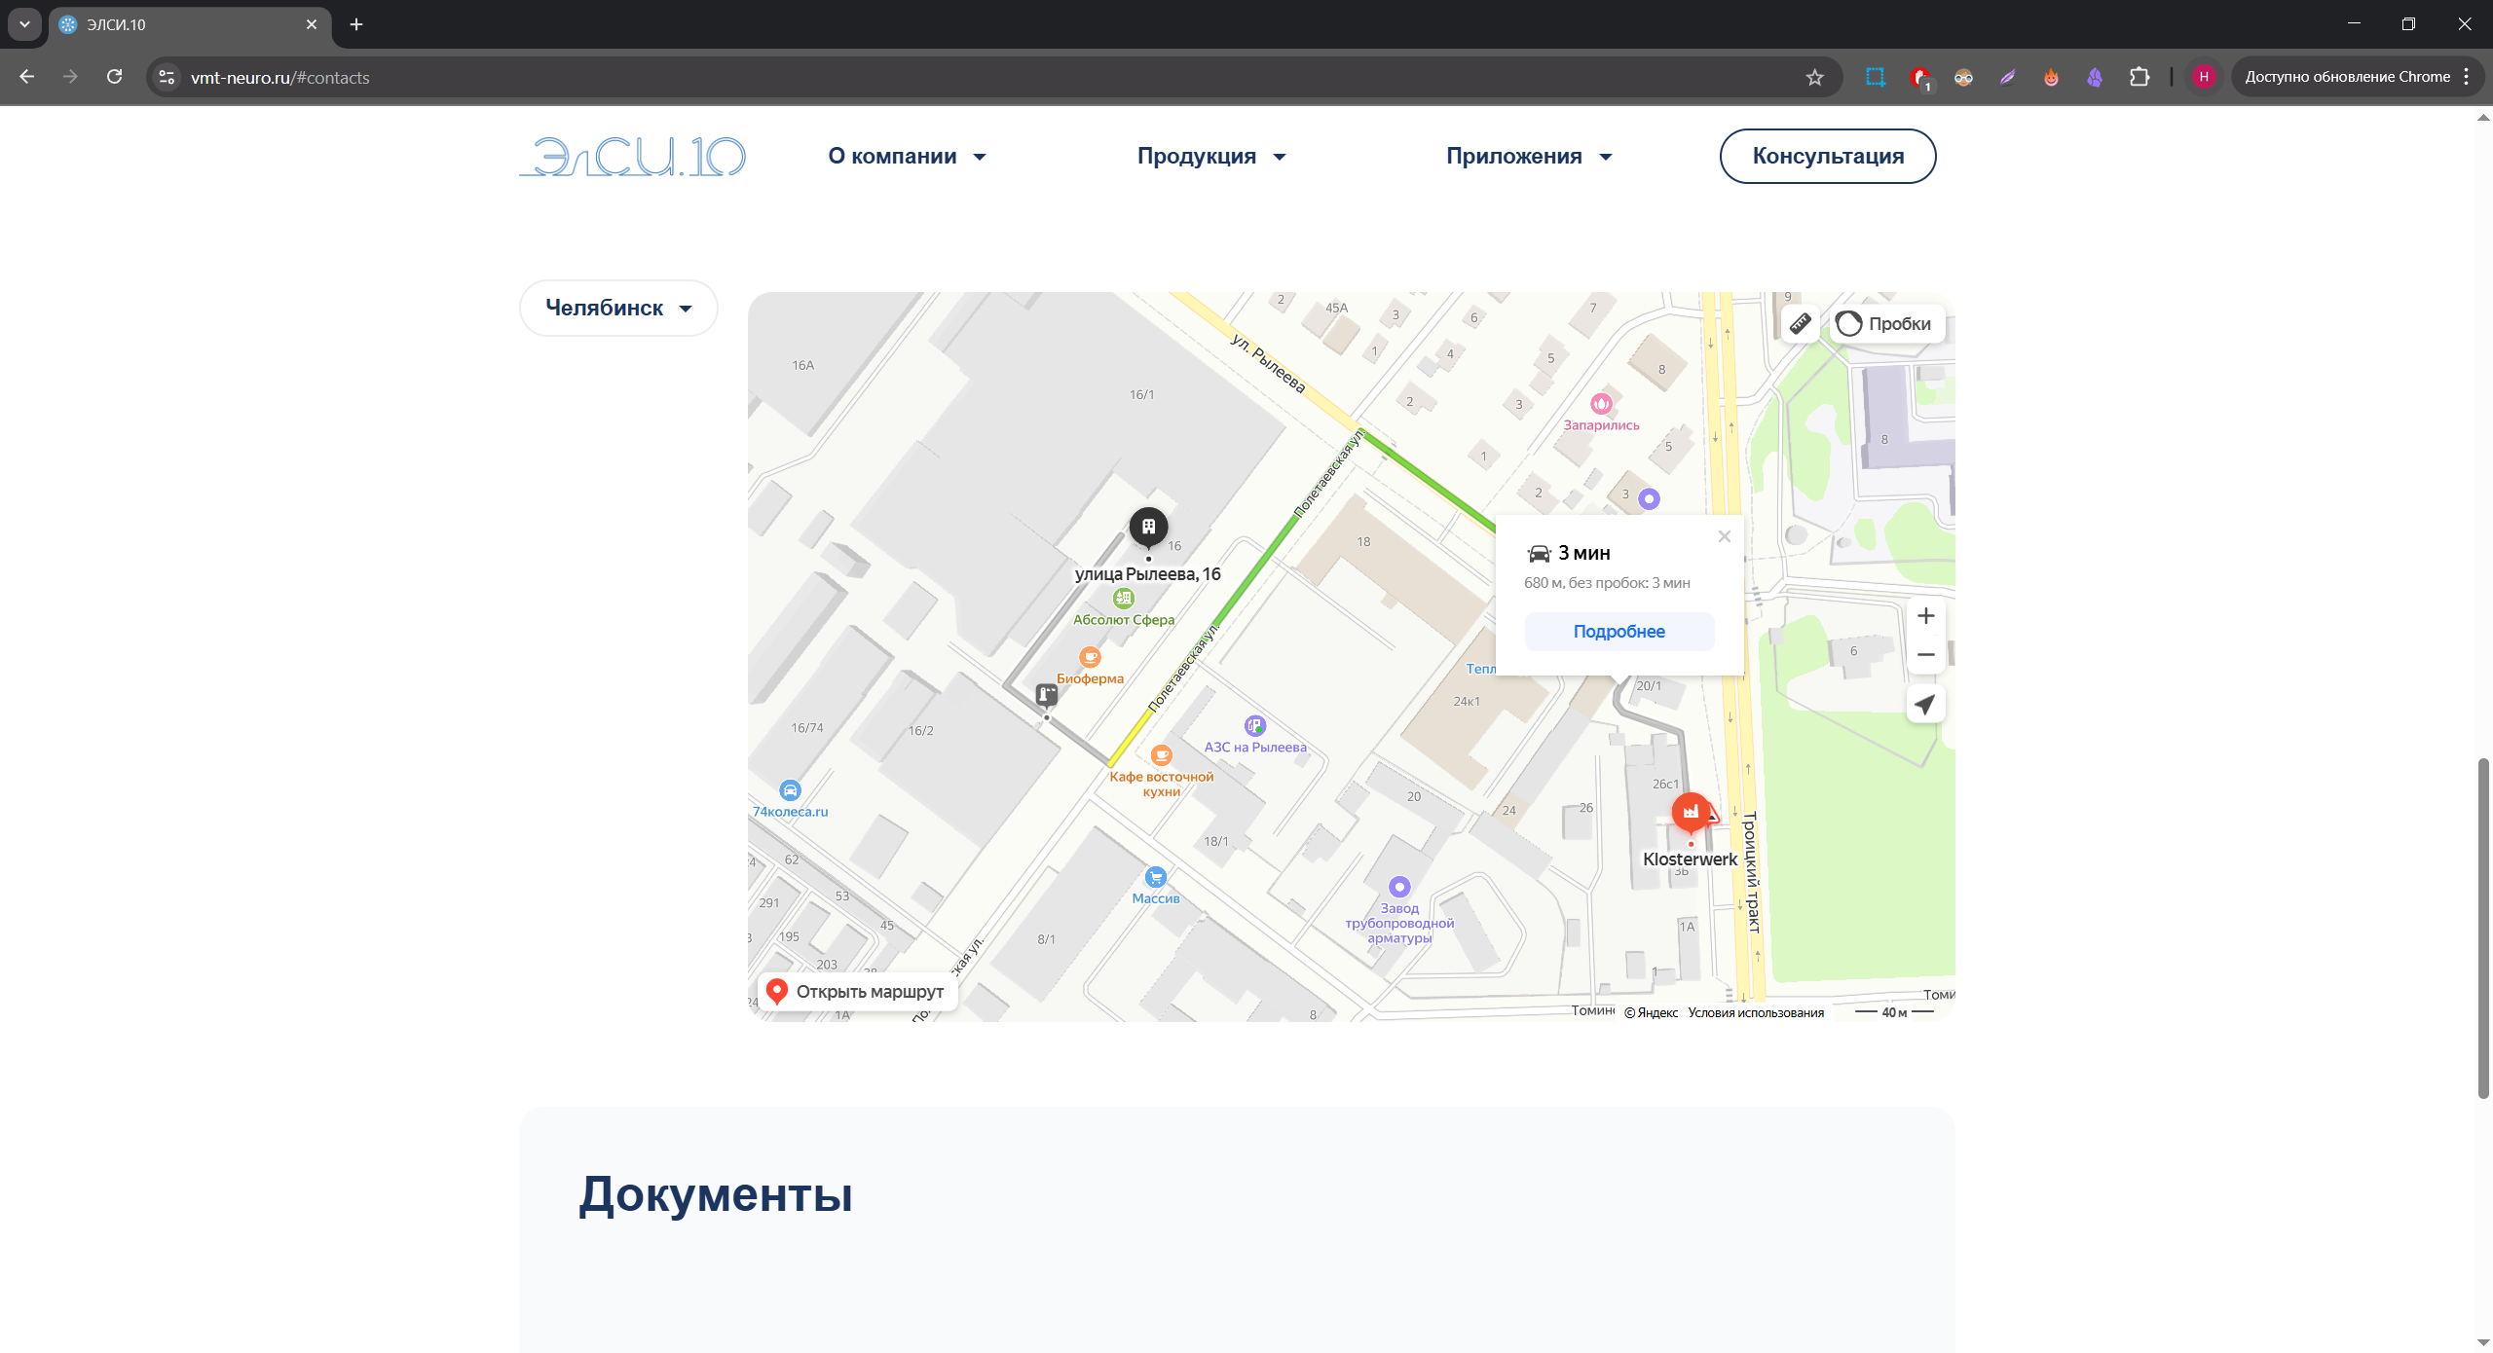Toggle the Пробки traffic layer
This screenshot has width=2493, height=1353.
[x=1886, y=323]
